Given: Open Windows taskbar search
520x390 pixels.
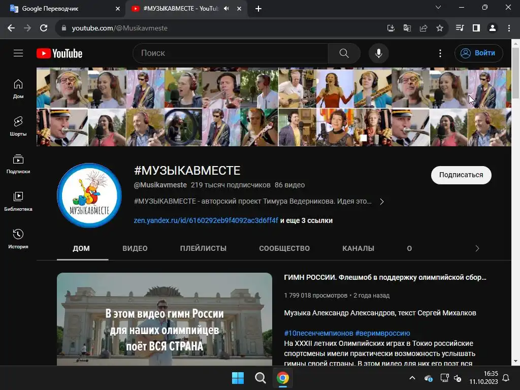Looking at the screenshot, I should [x=261, y=378].
